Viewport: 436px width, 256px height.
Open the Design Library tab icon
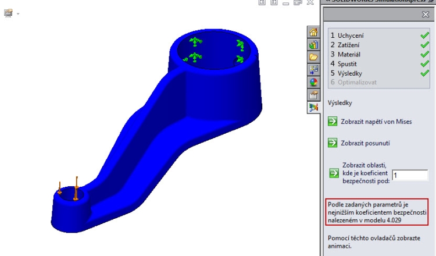click(313, 45)
